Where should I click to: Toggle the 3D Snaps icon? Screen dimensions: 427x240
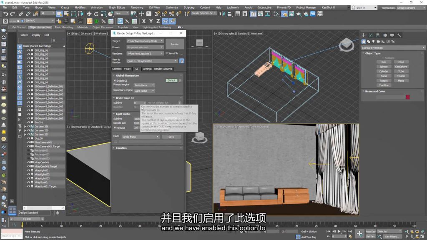click(157, 14)
